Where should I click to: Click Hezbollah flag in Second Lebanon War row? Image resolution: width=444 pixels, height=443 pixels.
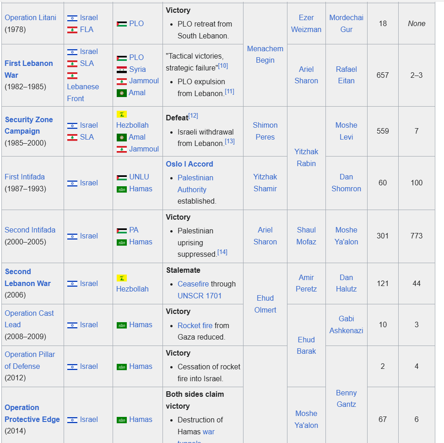(121, 278)
